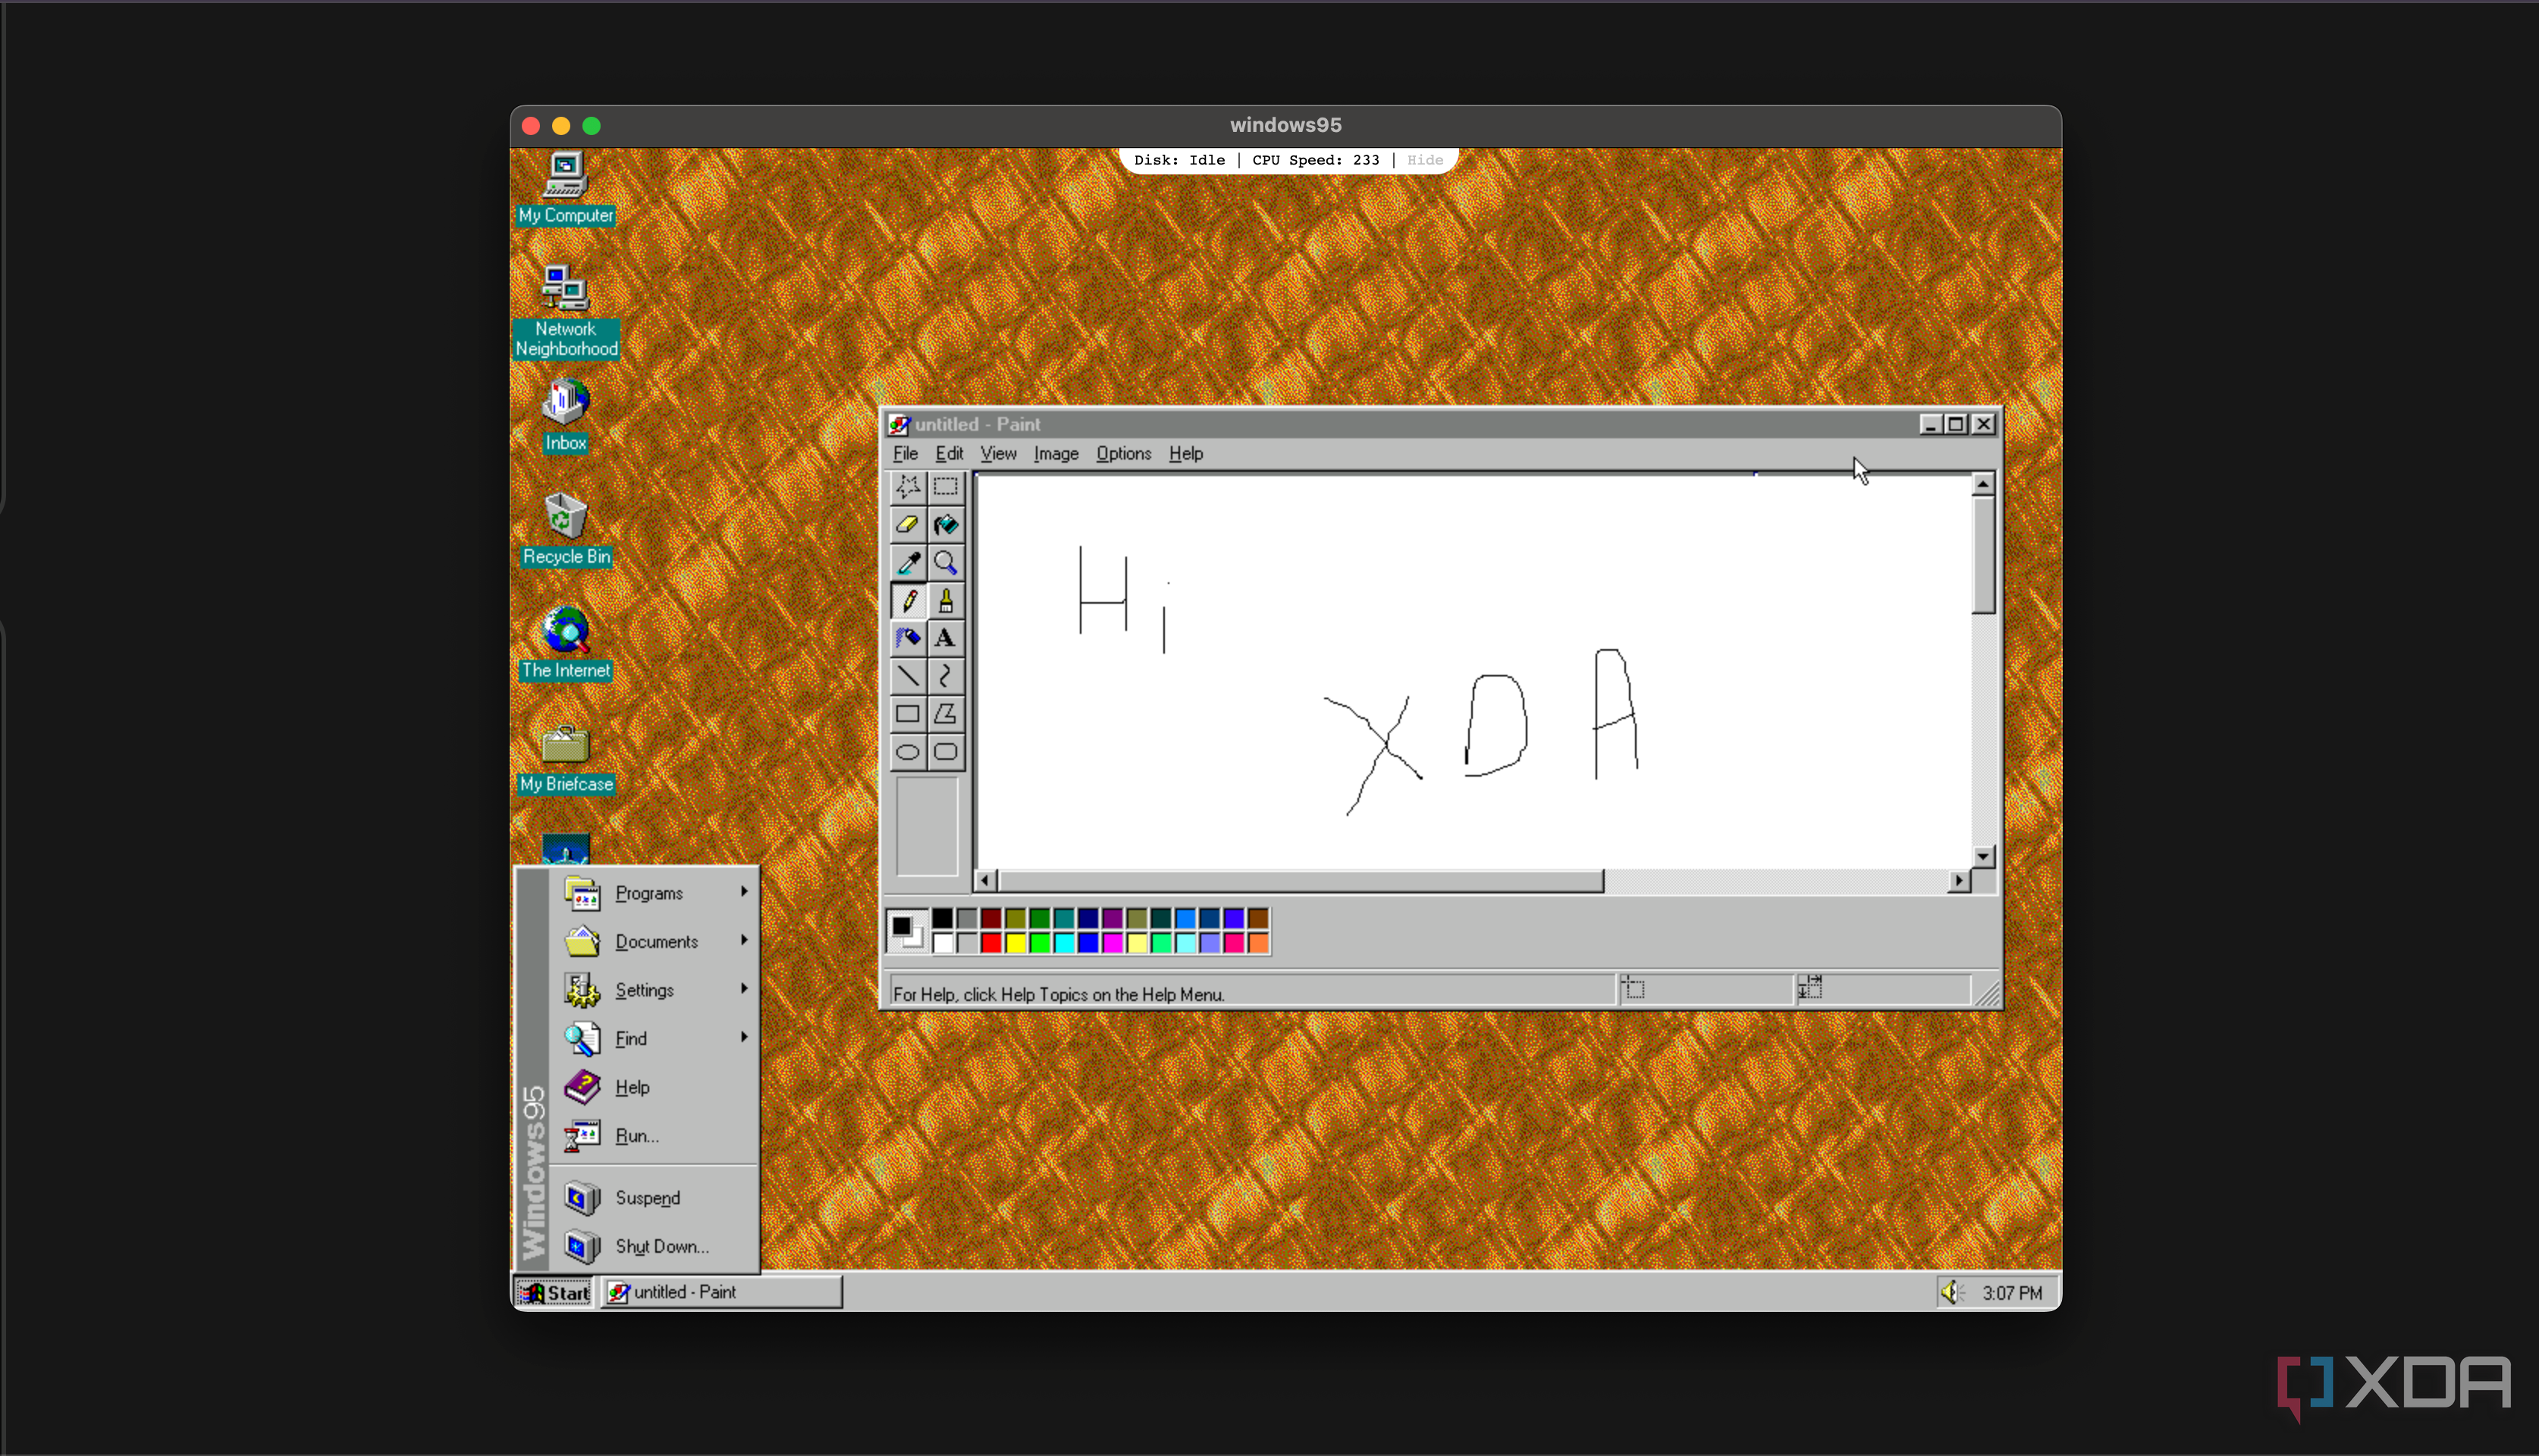Expand the Documents submenu
This screenshot has height=1456, width=2539.
coord(655,942)
